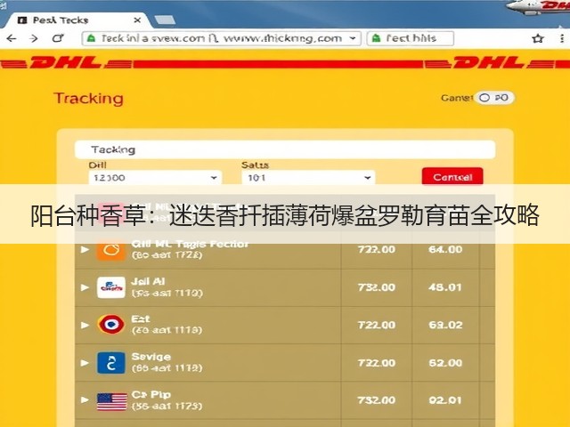Open a new tab next to Pesl Tecks
Viewport: 570px width, 427px height.
click(165, 20)
